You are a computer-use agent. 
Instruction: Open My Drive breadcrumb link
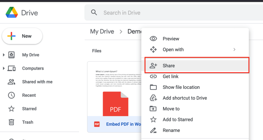102,31
